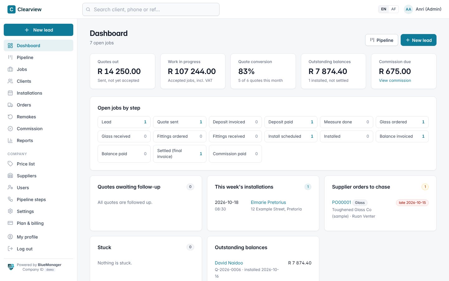The width and height of the screenshot is (449, 281).
Task: Click the Settings gear icon
Action: point(10,211)
